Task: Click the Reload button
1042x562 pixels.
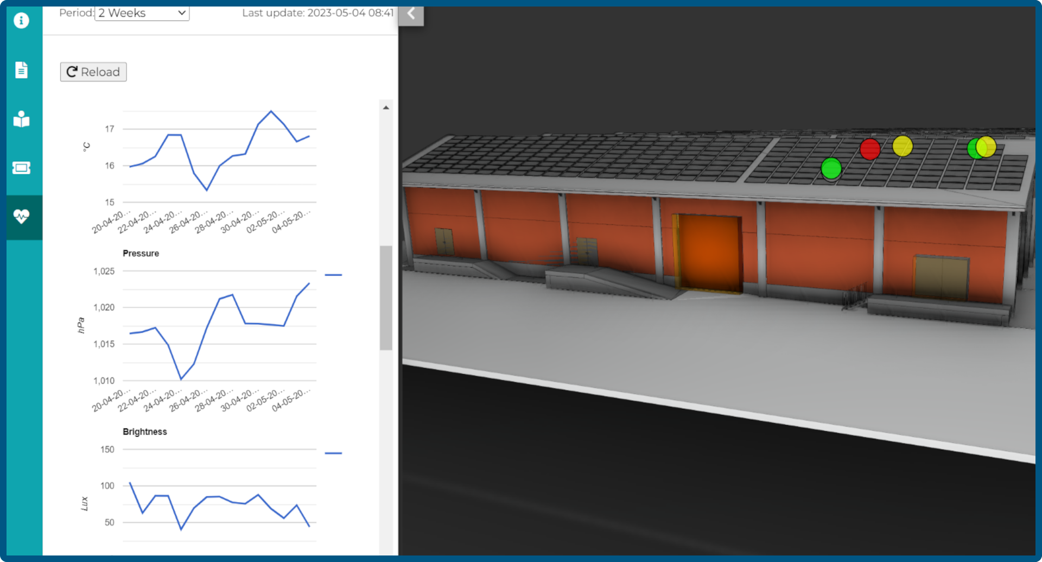Action: 93,72
